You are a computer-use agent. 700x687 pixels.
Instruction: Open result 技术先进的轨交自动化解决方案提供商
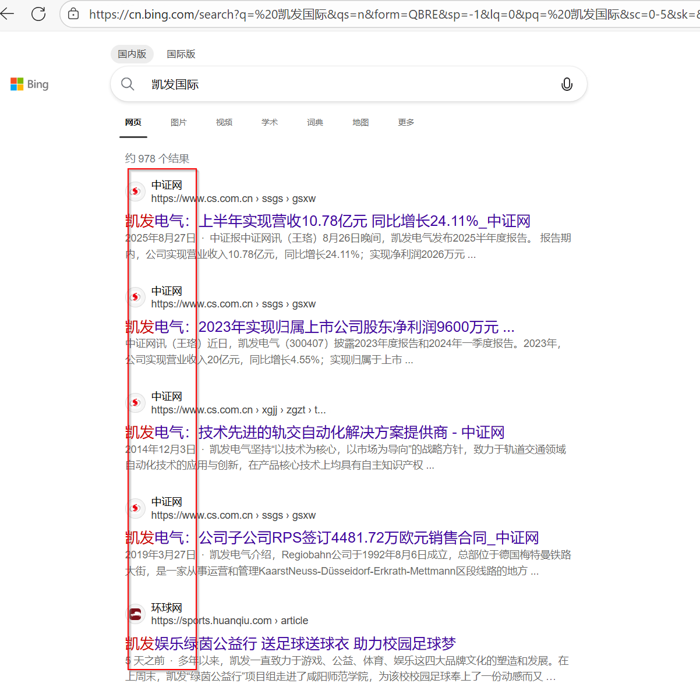tap(315, 433)
